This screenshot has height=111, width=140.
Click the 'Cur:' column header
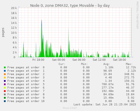click(x=62, y=64)
